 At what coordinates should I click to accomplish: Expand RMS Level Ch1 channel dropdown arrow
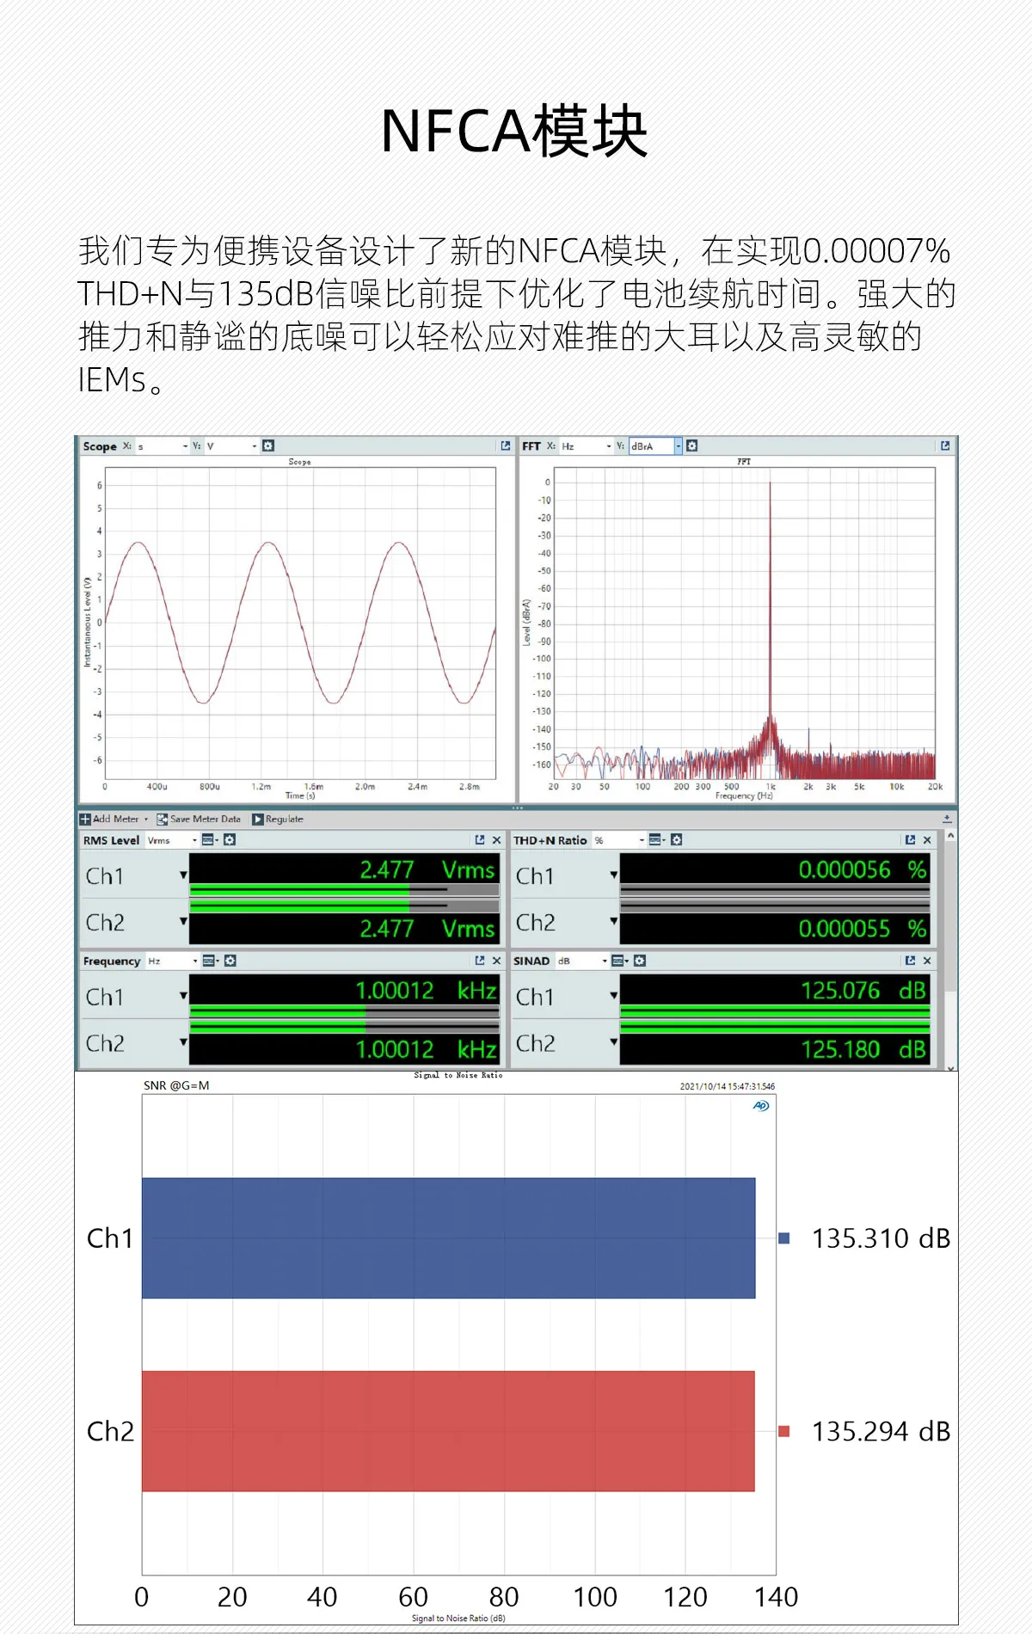[x=183, y=875]
